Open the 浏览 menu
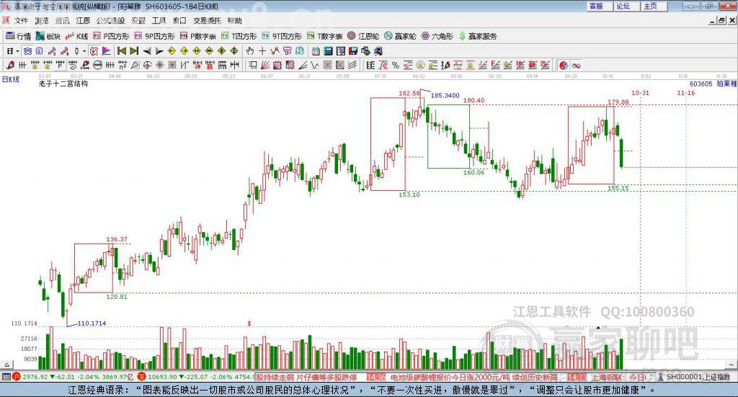This screenshot has height=397, width=738. click(x=42, y=21)
